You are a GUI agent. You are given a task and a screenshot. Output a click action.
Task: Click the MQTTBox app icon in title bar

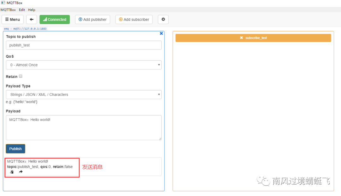[x=3, y=3]
